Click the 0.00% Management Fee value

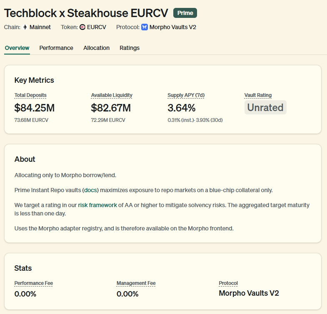pyautogui.click(x=127, y=294)
